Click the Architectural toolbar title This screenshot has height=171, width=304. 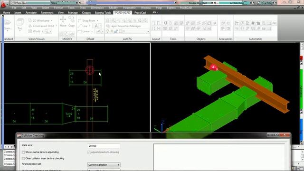point(237,3)
